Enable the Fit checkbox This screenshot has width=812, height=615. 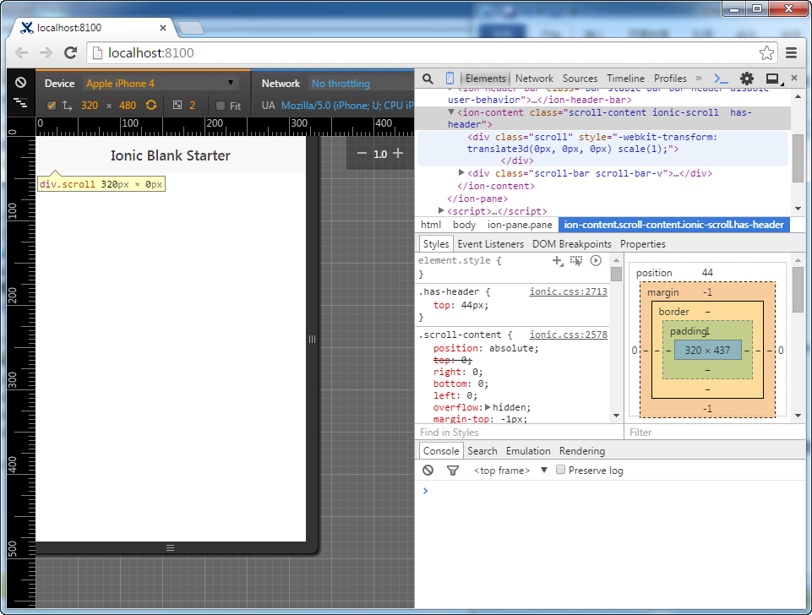point(220,106)
